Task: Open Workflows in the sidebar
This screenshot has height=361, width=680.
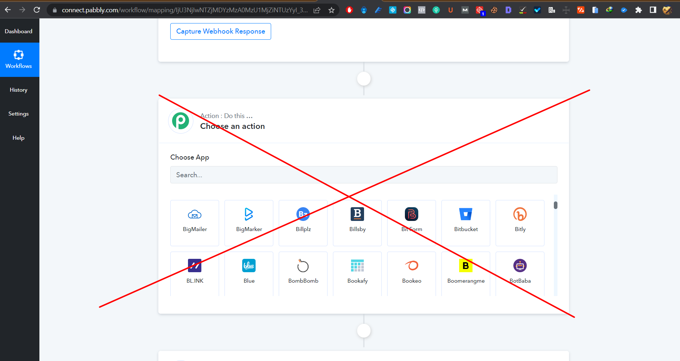Action: [x=20, y=60]
